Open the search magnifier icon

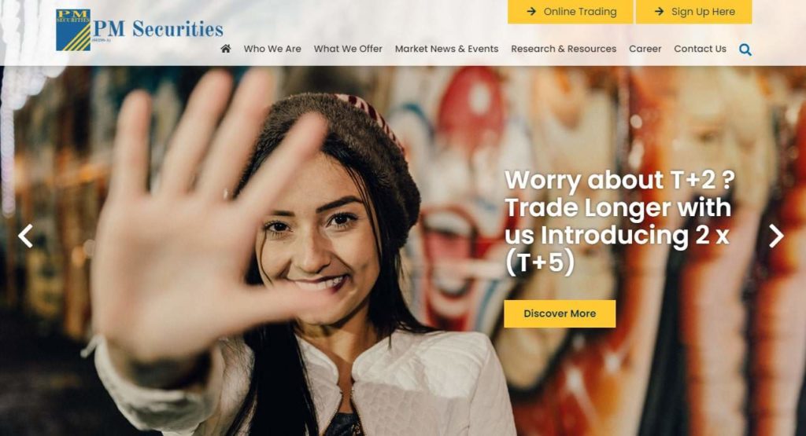click(x=745, y=49)
